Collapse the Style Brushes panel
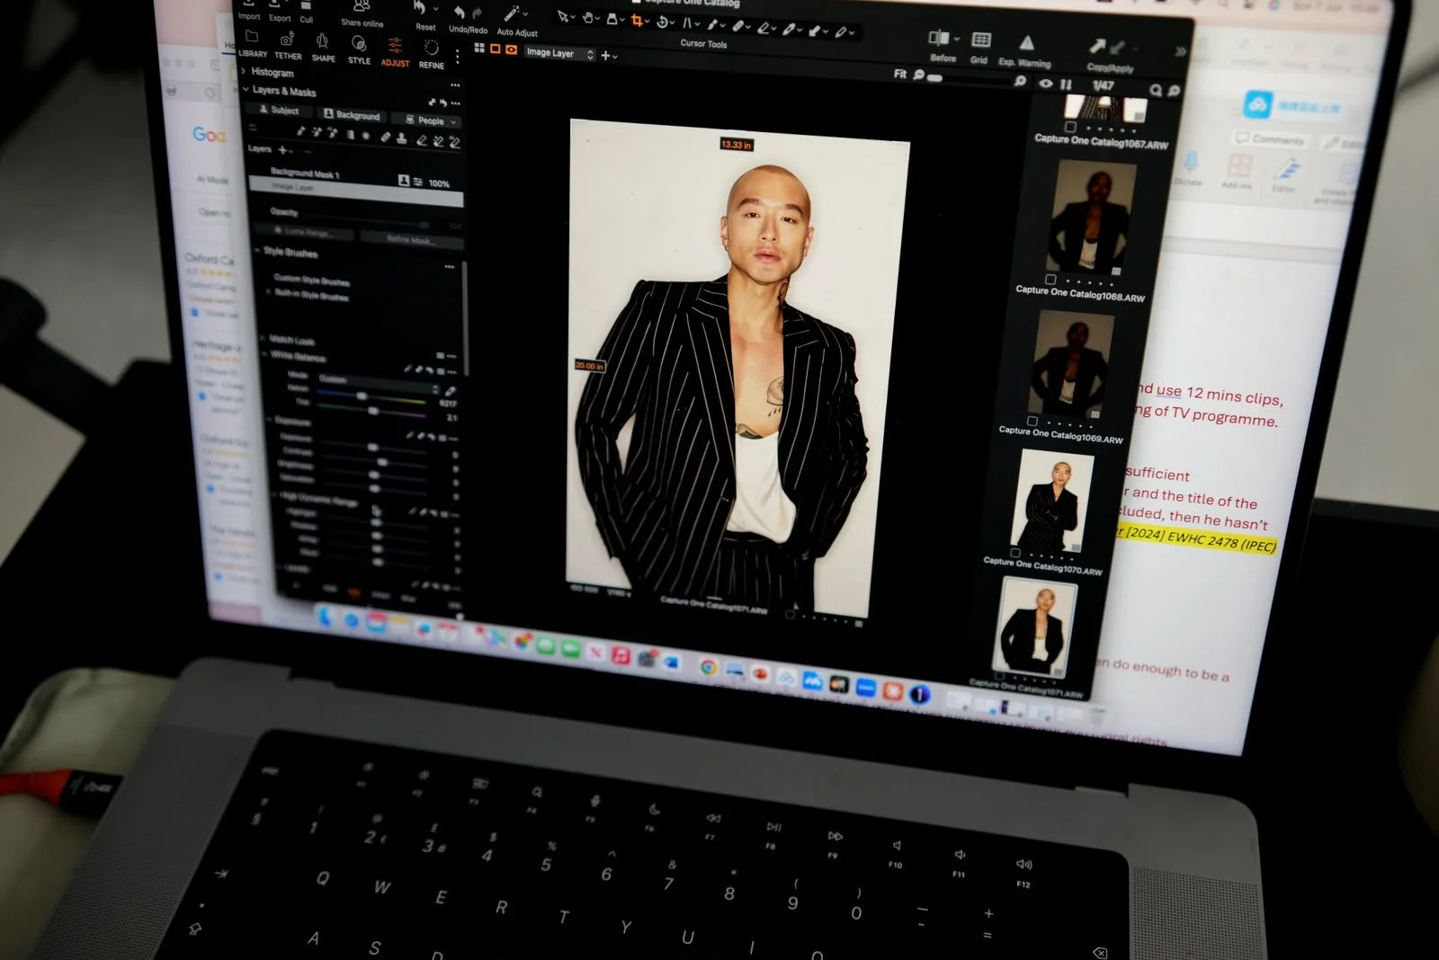1439x960 pixels. [257, 251]
